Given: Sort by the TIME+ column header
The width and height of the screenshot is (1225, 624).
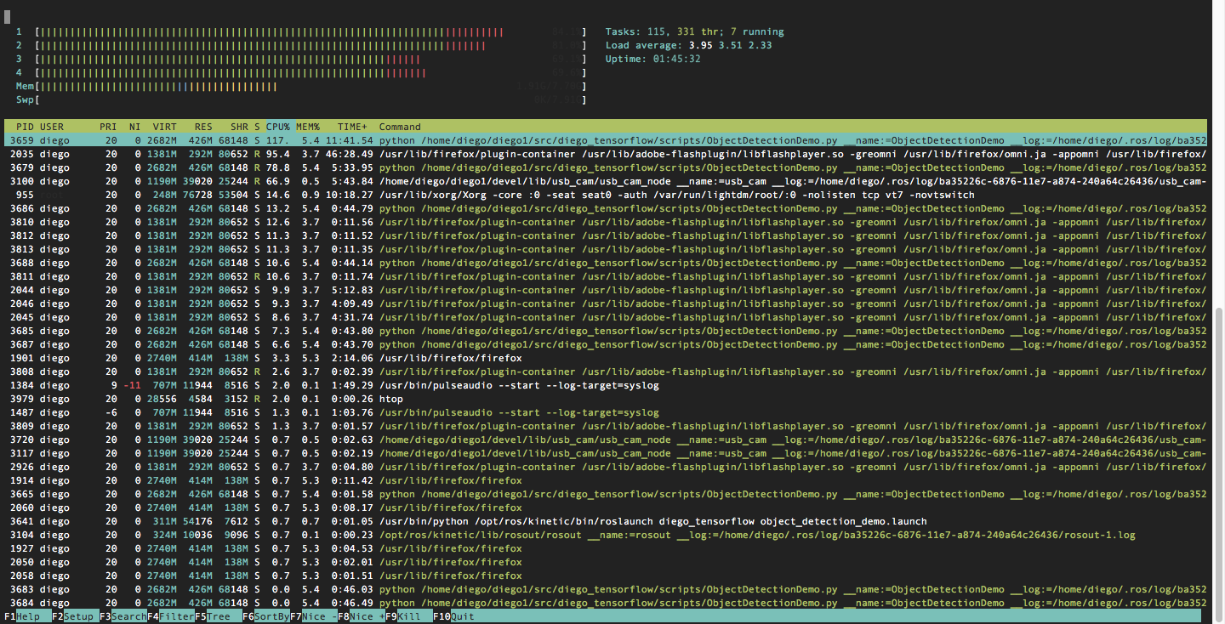Looking at the screenshot, I should click(x=352, y=127).
